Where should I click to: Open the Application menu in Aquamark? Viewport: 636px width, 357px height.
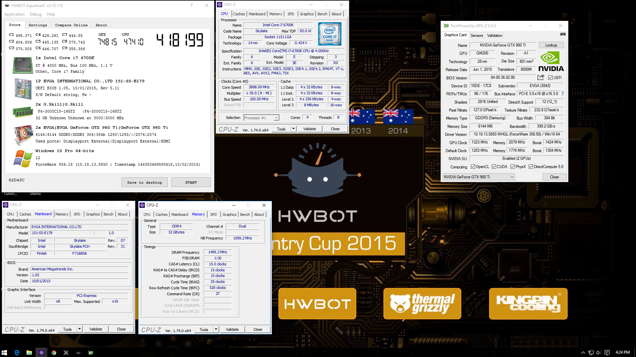[x=14, y=14]
